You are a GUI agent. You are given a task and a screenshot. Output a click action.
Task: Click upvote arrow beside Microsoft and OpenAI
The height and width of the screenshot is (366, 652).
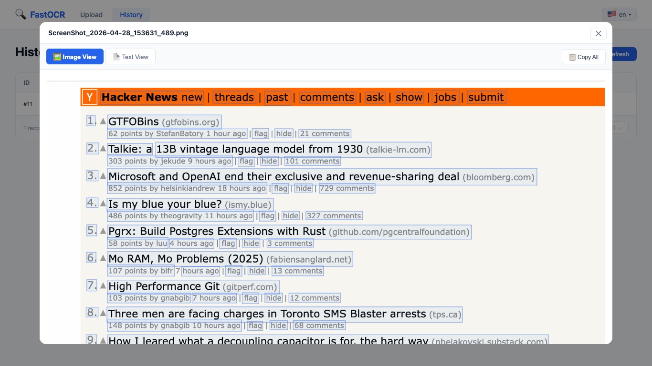103,176
